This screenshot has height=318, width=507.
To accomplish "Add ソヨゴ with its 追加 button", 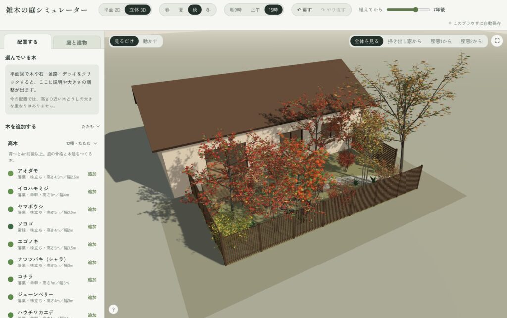I will point(92,227).
